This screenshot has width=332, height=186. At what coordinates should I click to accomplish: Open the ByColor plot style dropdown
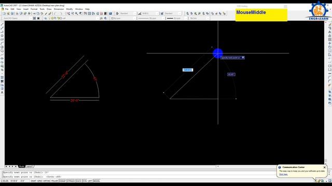coord(199,19)
